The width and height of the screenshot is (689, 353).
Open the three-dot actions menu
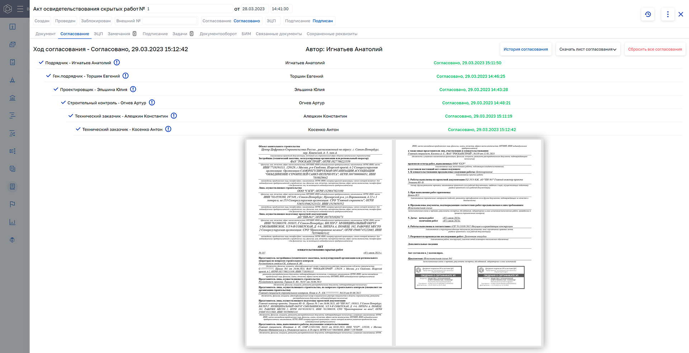[x=667, y=14]
